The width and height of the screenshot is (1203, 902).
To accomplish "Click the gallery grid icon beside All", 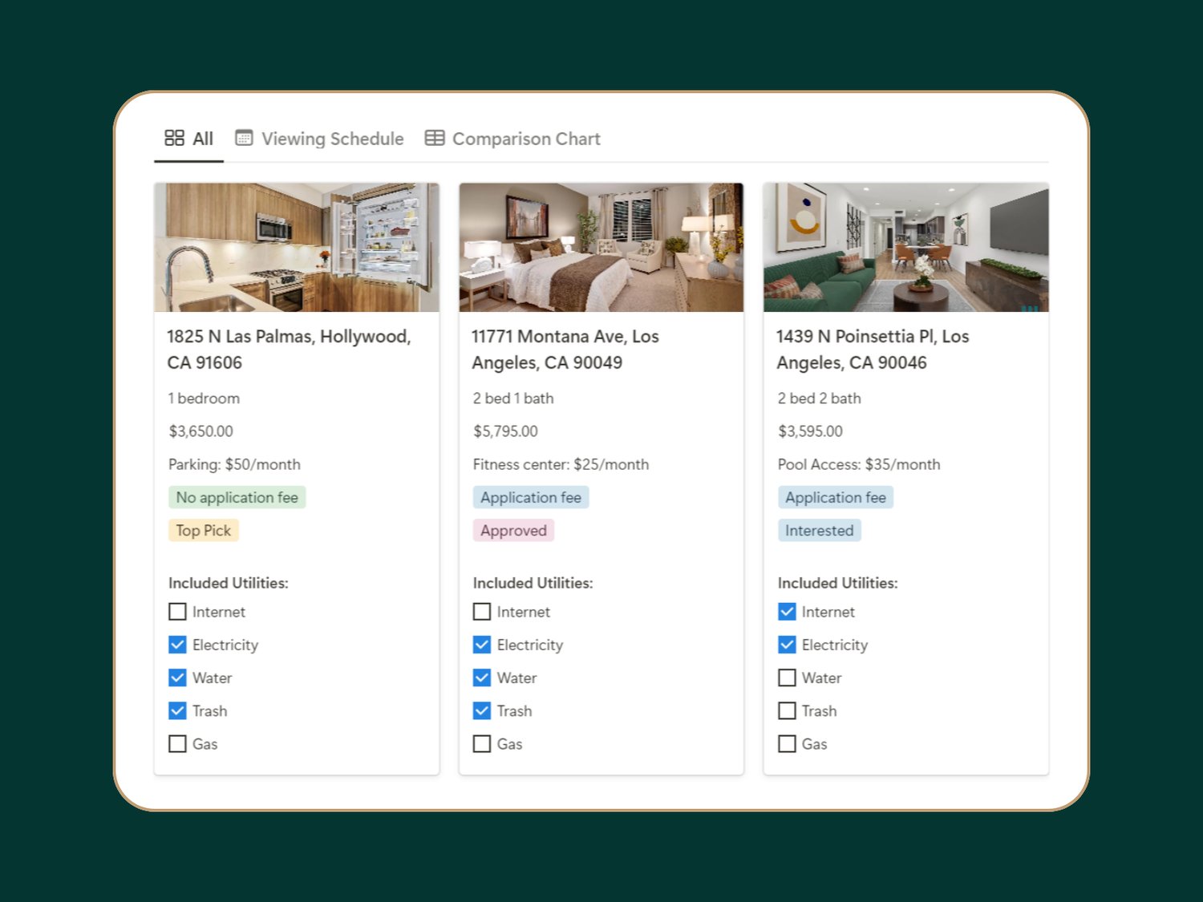I will point(174,138).
